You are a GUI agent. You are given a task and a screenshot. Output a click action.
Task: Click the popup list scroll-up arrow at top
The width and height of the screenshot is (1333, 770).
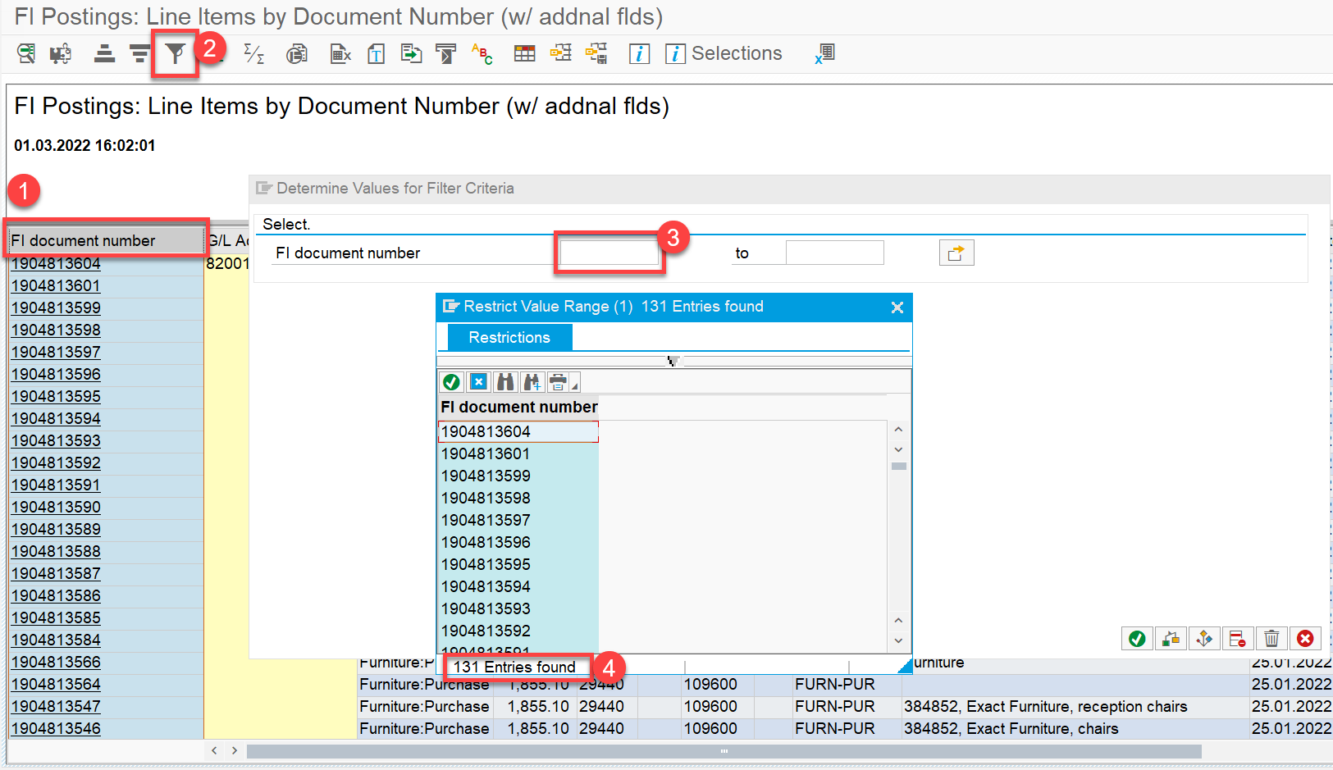pyautogui.click(x=898, y=429)
